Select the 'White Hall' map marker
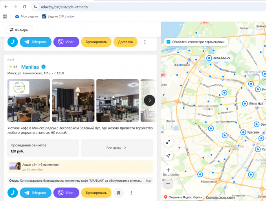This screenshot has width=266, height=201. pyautogui.click(x=245, y=104)
